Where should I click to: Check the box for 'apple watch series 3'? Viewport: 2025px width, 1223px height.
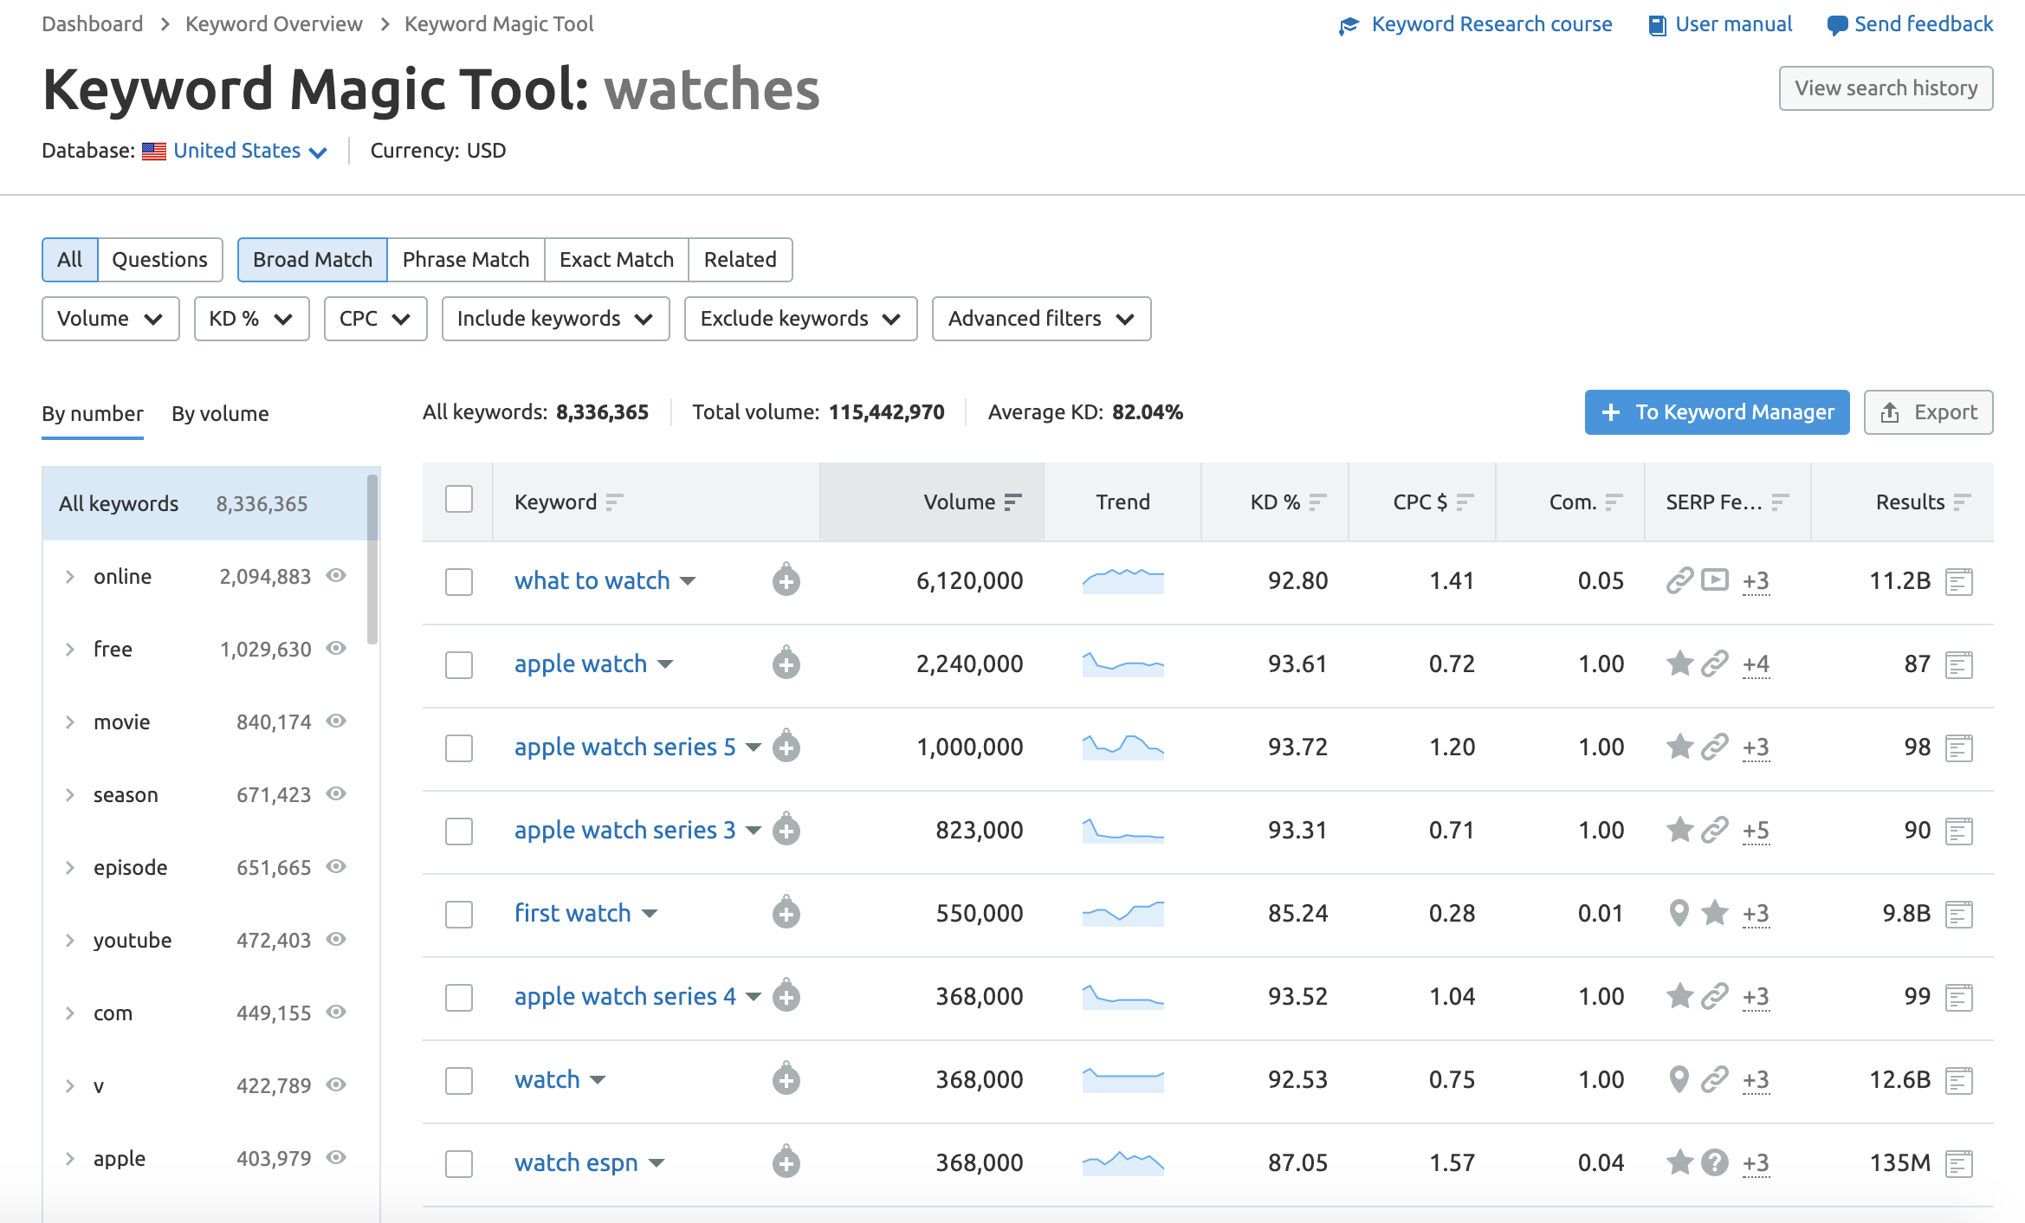tap(459, 831)
